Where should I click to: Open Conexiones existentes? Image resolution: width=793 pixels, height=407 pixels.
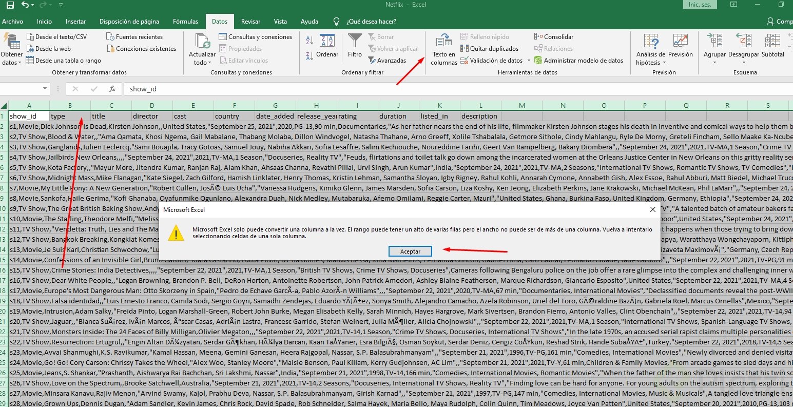tap(141, 49)
